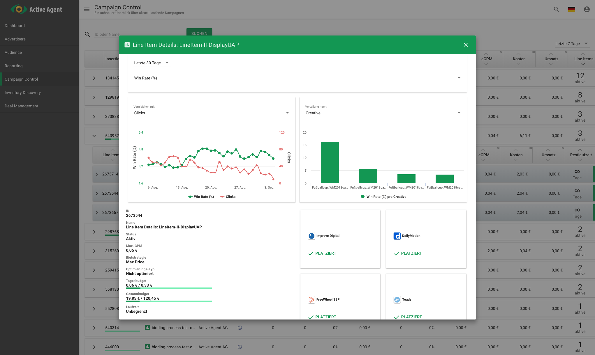Image resolution: width=595 pixels, height=355 pixels.
Task: Click the German flag language icon
Action: [x=572, y=9]
